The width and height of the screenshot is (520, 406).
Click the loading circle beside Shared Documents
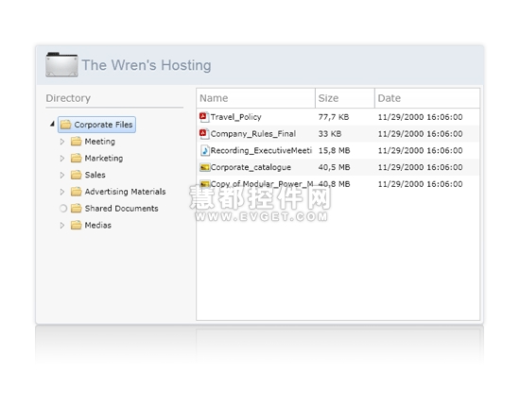click(63, 209)
